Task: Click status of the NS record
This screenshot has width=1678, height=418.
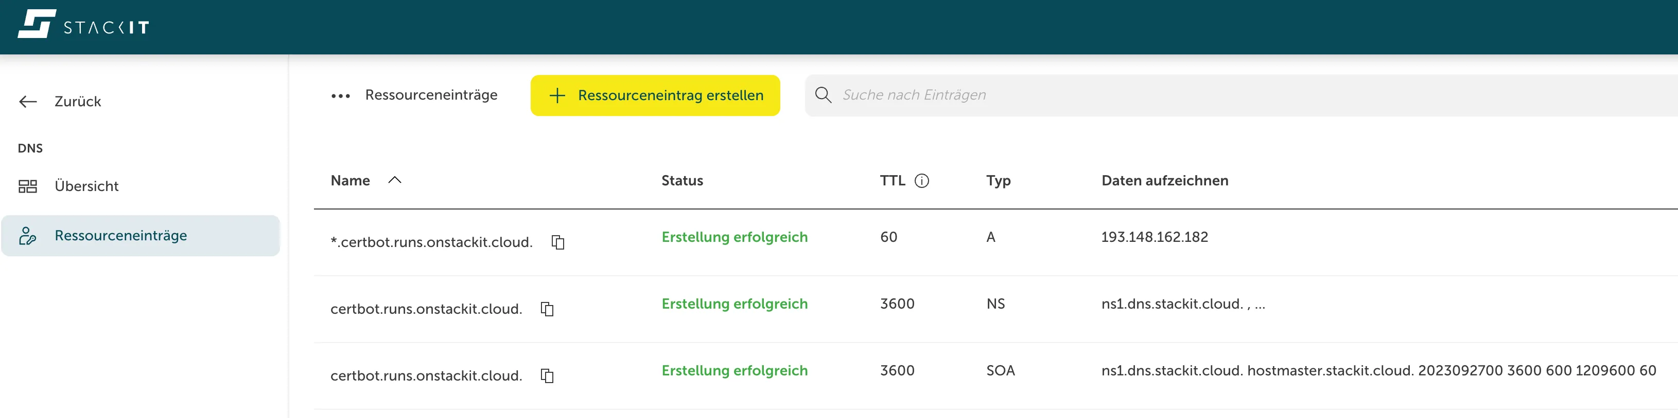Action: (734, 304)
